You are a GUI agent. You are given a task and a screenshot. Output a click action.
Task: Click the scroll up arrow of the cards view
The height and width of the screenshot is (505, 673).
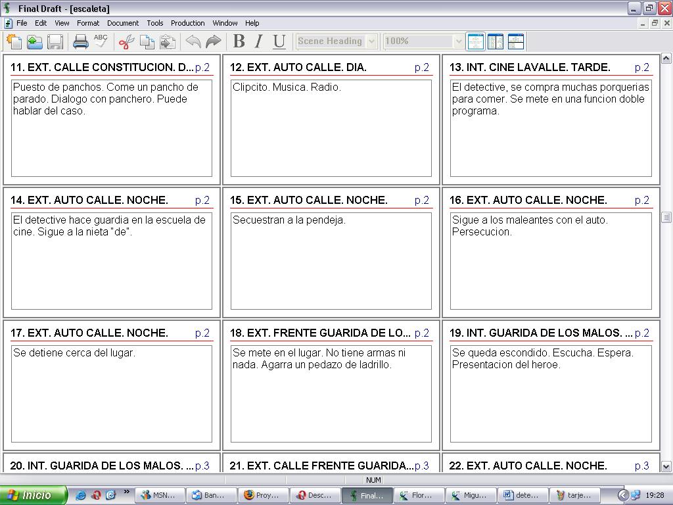(666, 58)
